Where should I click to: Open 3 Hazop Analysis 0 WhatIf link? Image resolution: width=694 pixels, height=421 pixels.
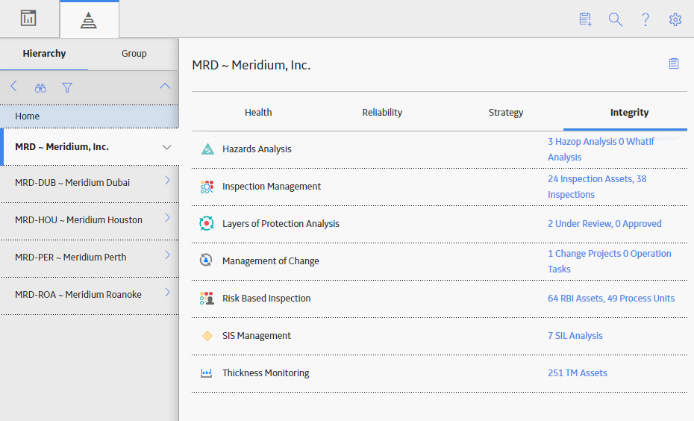tap(601, 149)
